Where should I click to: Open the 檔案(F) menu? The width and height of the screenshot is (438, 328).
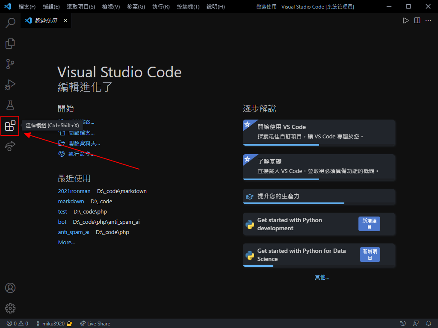27,7
